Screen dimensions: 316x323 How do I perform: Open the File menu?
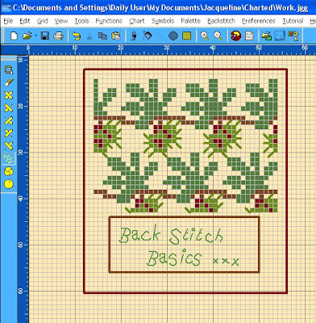coord(8,21)
